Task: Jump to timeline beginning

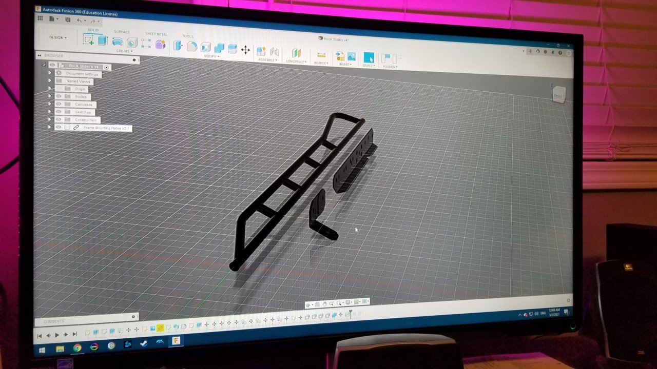Action: 40,336
